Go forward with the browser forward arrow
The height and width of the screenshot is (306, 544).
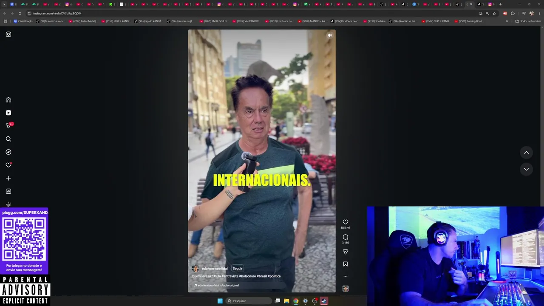pyautogui.click(x=12, y=13)
